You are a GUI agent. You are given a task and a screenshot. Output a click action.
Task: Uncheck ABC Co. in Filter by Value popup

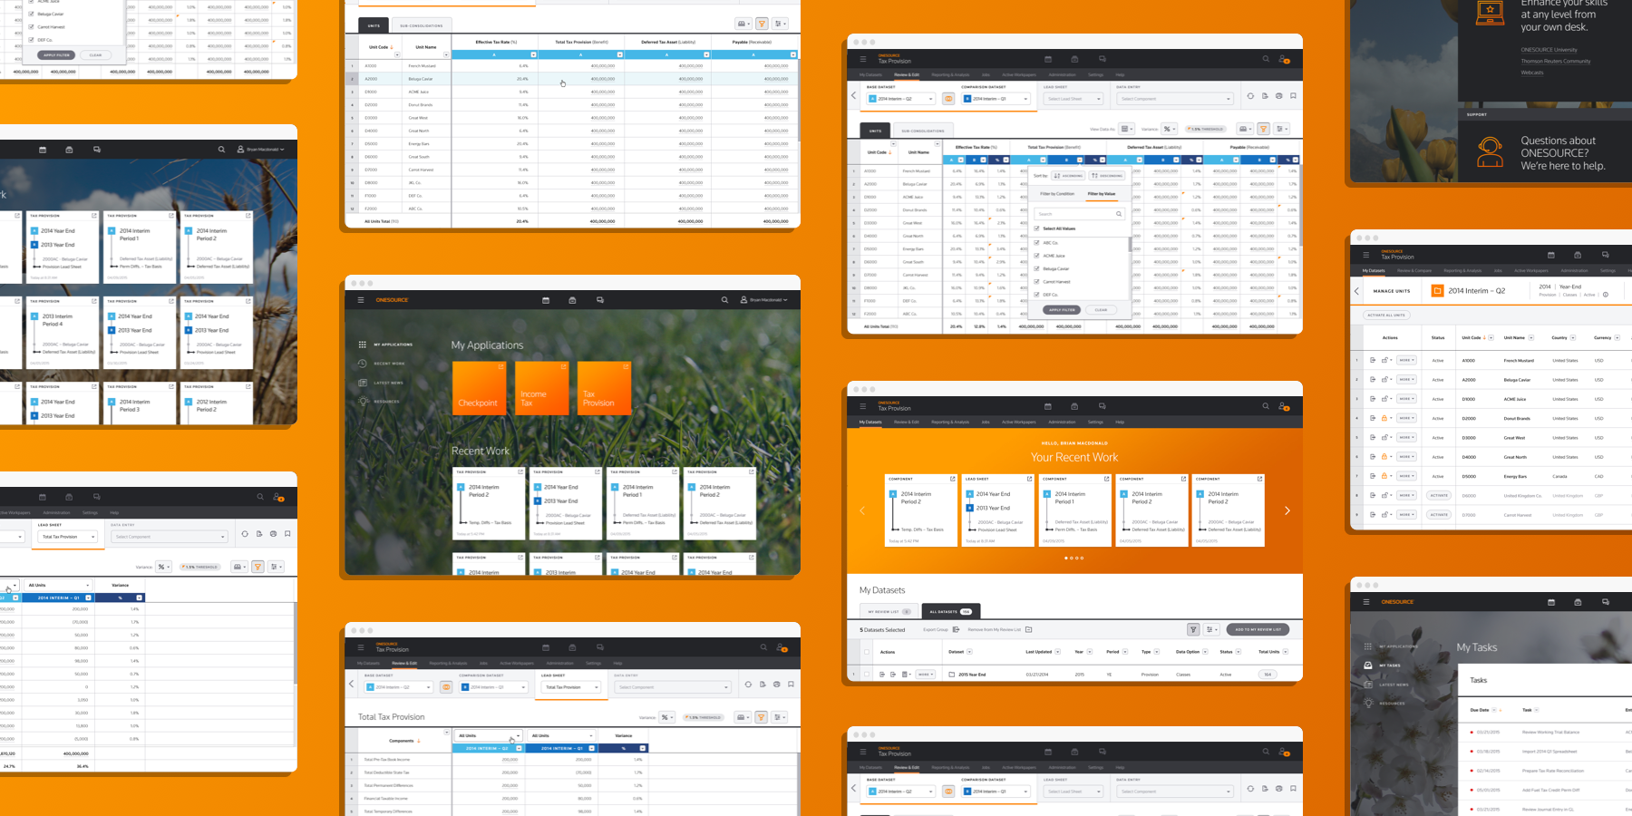coord(1037,243)
